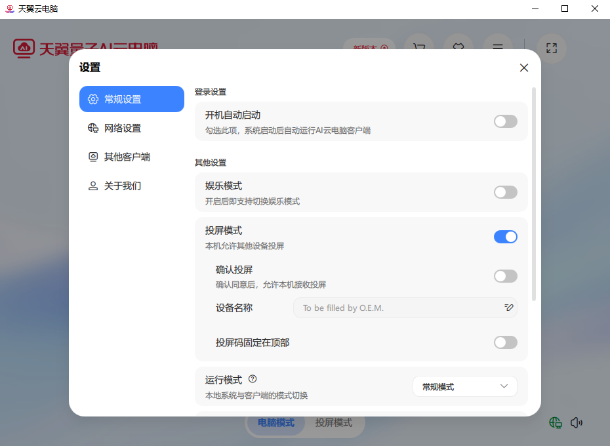The image size is (610, 446).
Task: Turn on 娱乐模式 switch
Action: 505,192
